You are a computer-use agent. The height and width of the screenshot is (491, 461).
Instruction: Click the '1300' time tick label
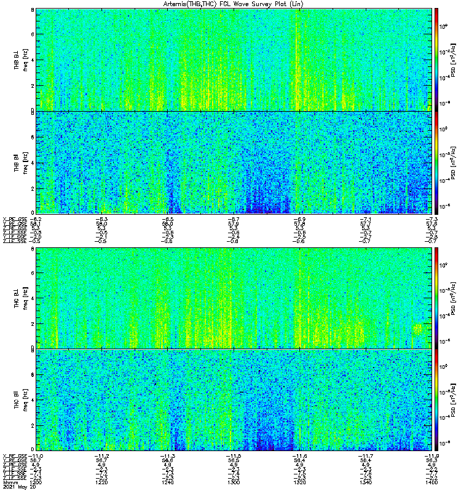pos(234,482)
